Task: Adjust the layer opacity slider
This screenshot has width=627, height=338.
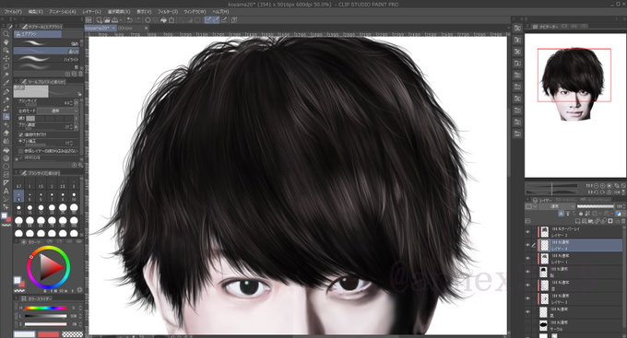Action: 596,206
